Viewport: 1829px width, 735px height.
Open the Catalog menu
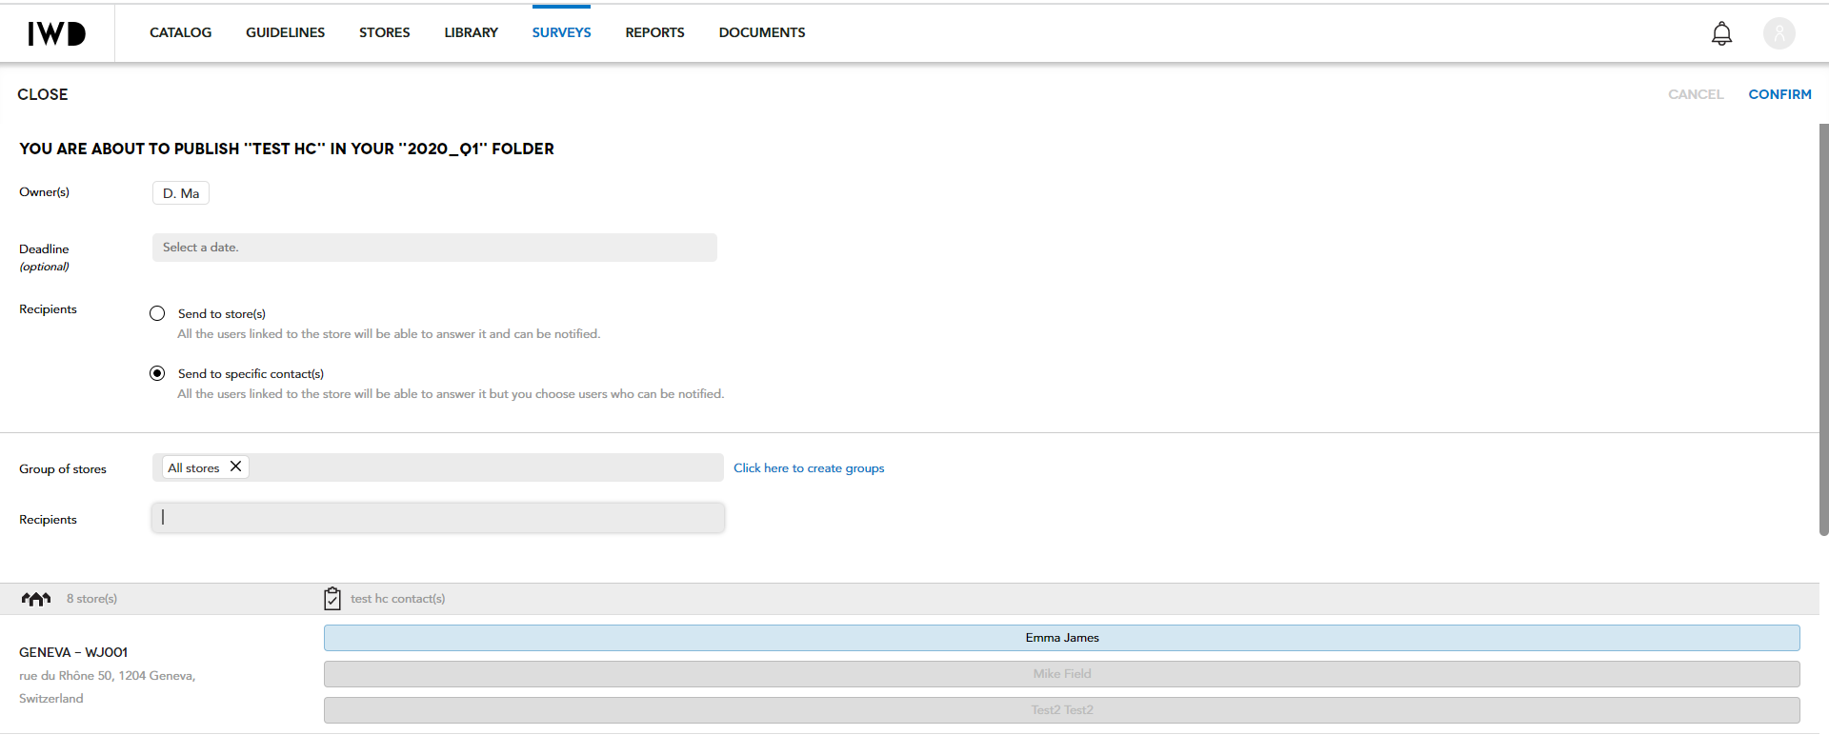pyautogui.click(x=180, y=32)
